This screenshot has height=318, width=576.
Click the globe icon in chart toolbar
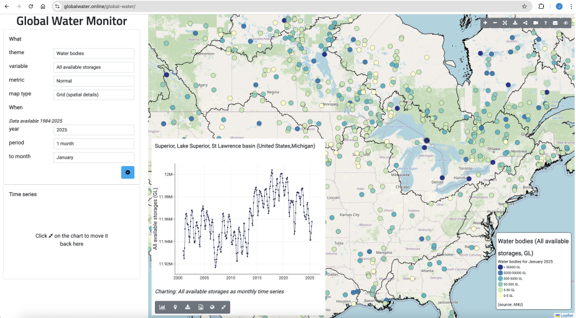[x=212, y=307]
